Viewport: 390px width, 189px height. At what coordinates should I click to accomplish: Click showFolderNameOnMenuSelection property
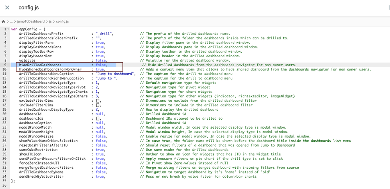[48, 141]
